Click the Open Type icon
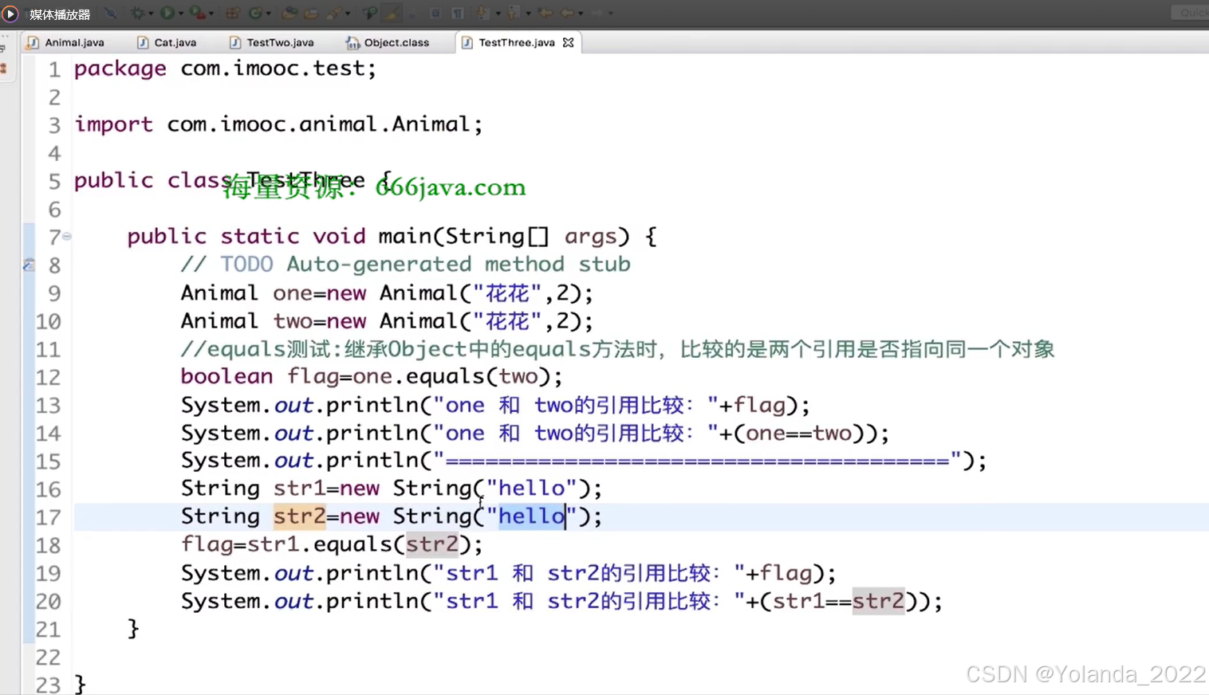 pos(290,14)
